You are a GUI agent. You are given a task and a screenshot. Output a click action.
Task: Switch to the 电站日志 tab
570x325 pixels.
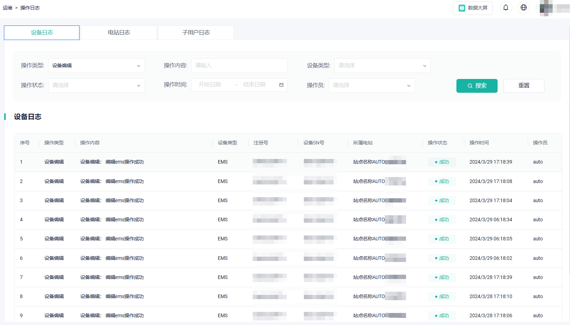119,32
